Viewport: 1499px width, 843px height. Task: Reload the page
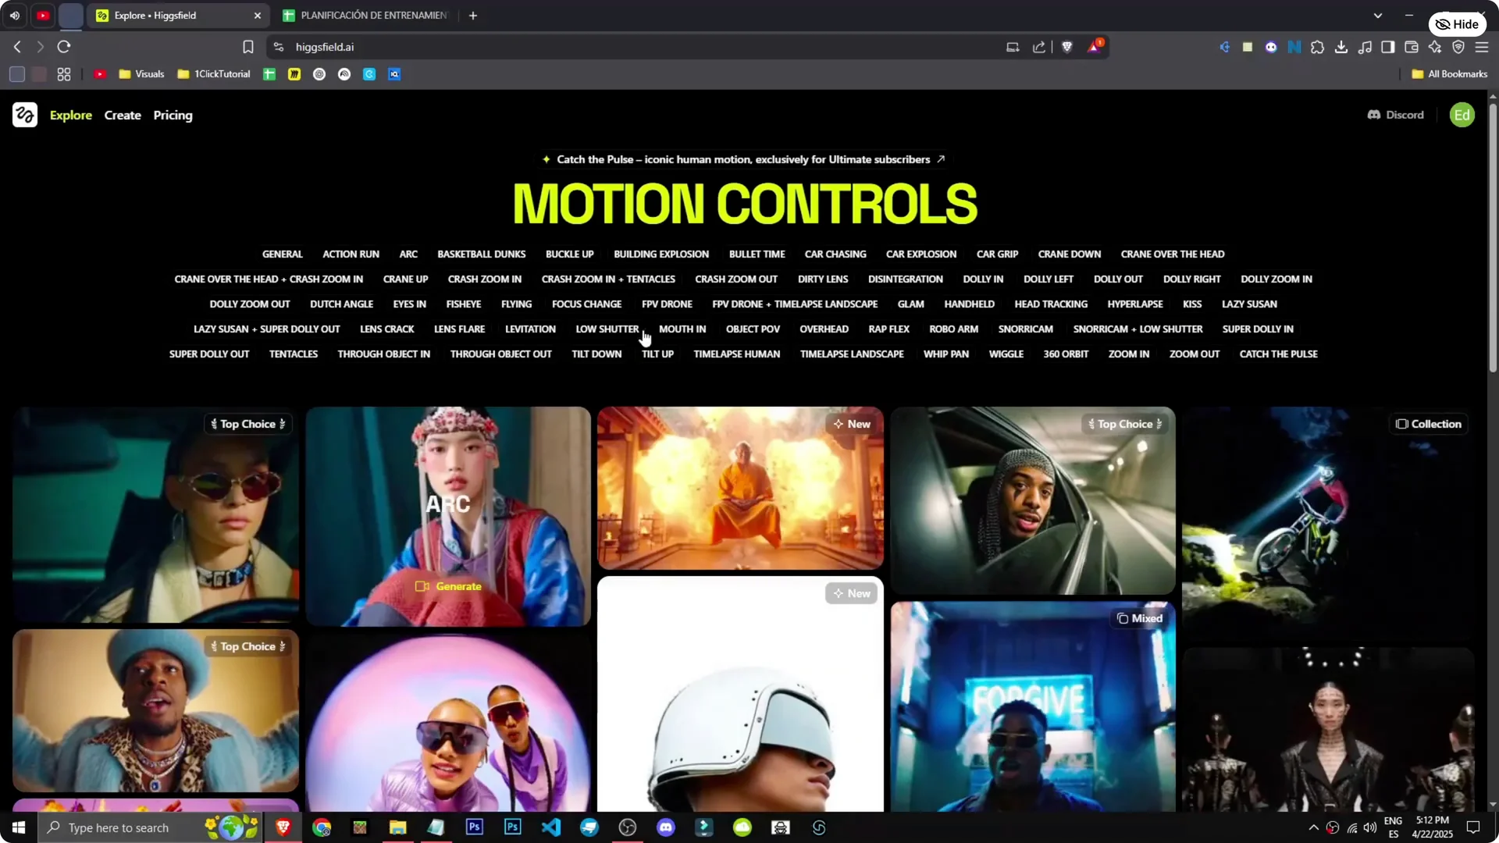(64, 47)
